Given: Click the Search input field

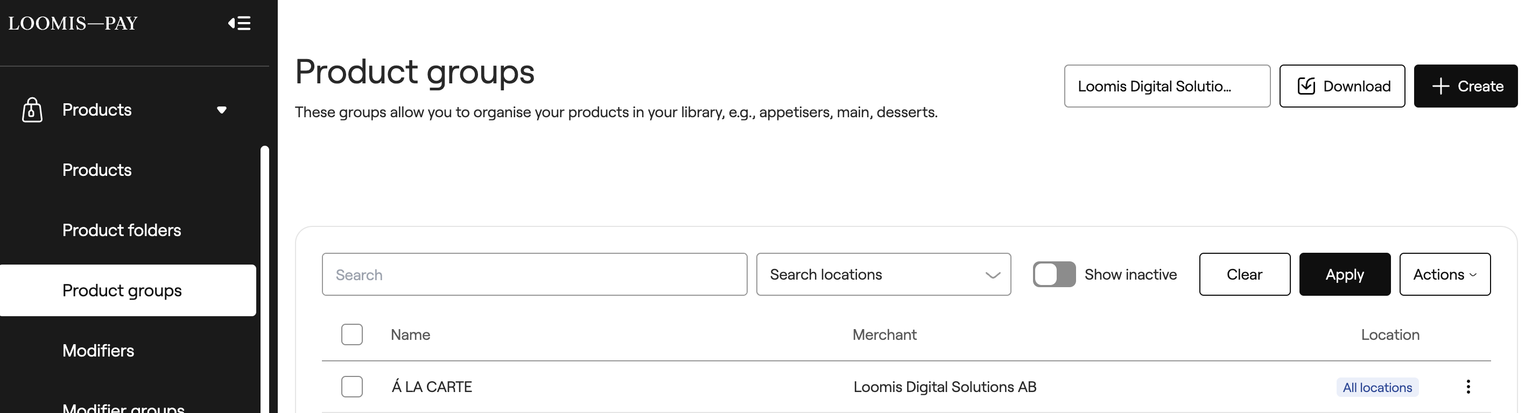Looking at the screenshot, I should [x=534, y=275].
